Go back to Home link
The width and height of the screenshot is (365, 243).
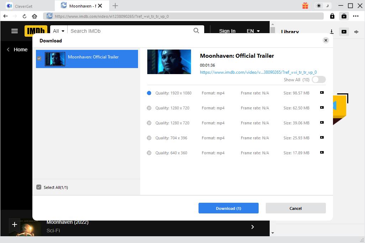tap(17, 50)
